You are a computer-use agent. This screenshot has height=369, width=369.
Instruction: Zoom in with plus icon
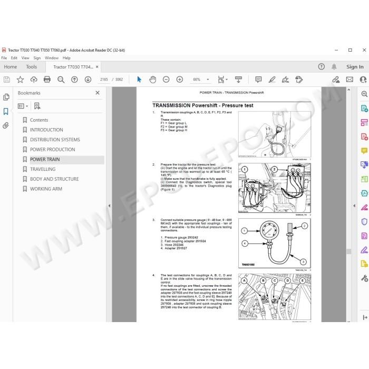point(180,80)
